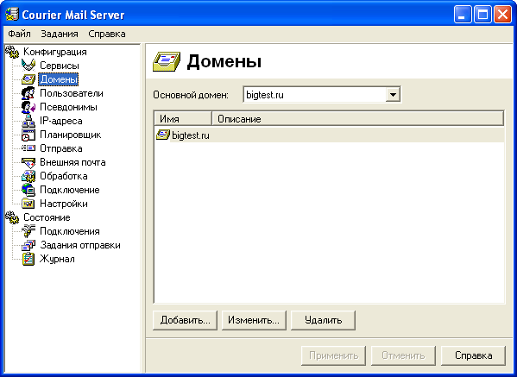Image resolution: width=517 pixels, height=377 pixels.
Task: Click the large Домены header icon
Action: click(167, 61)
